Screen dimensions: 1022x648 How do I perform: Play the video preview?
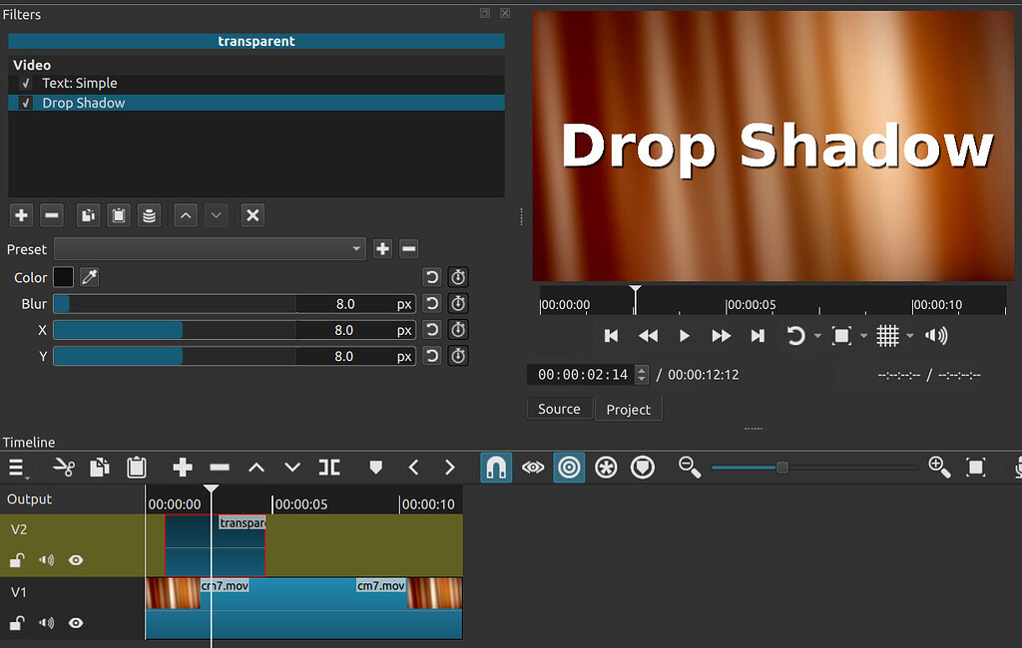click(x=684, y=336)
